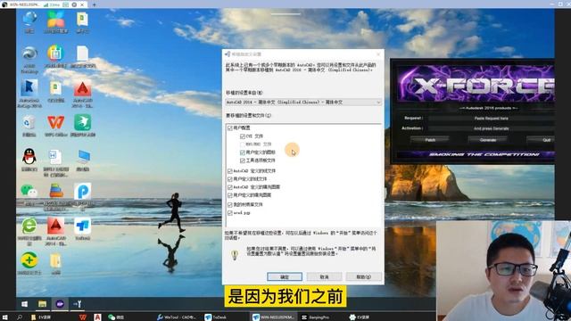Open 微信 in the host taskbar
This screenshot has width=571, height=321.
click(116, 317)
